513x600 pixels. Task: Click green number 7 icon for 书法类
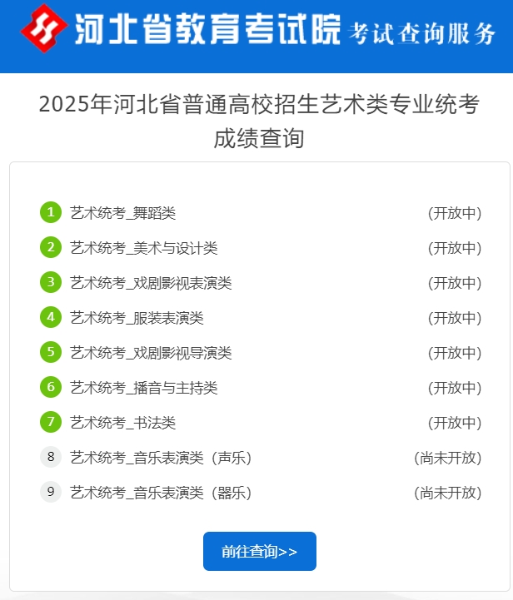[x=51, y=423]
